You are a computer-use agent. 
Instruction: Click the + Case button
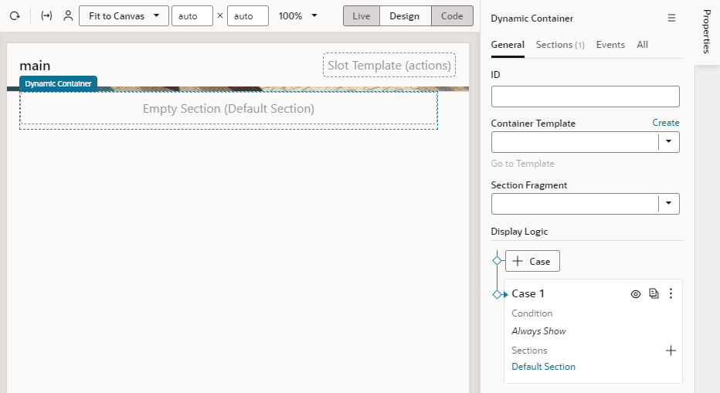coord(532,261)
